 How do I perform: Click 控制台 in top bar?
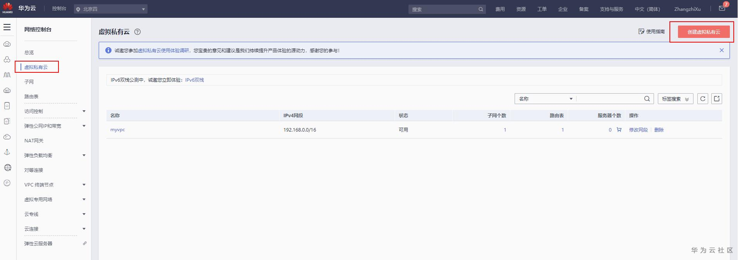click(59, 9)
